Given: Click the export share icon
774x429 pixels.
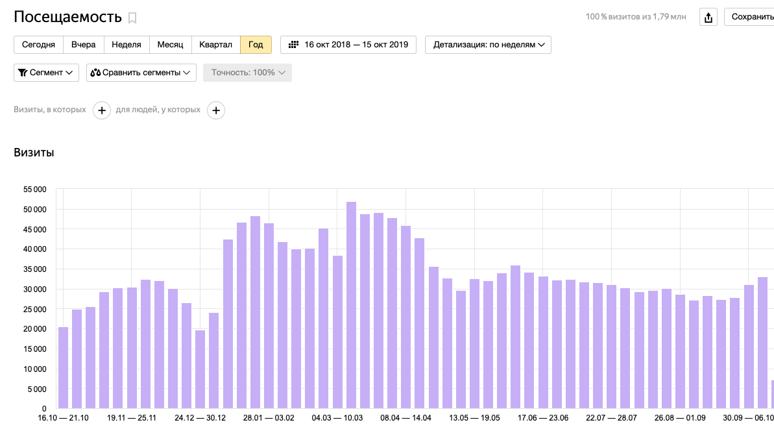Looking at the screenshot, I should (708, 18).
